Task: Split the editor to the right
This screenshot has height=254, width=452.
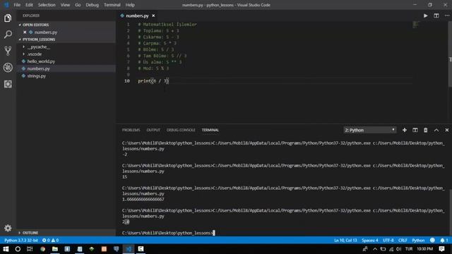Action: point(436,16)
